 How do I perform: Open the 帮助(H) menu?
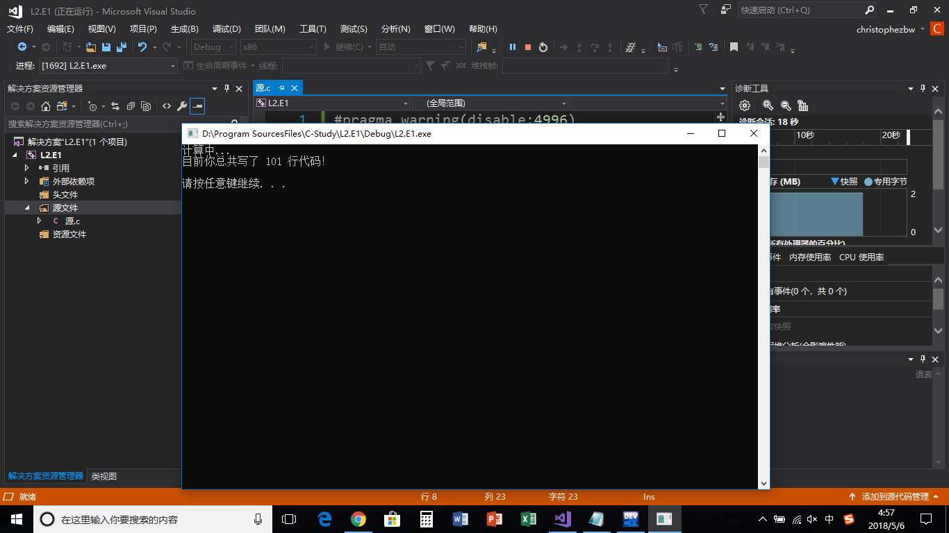pyautogui.click(x=483, y=29)
